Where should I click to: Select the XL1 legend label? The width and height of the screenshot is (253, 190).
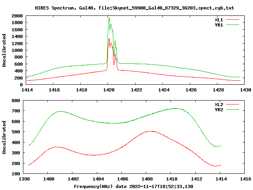[219, 20]
